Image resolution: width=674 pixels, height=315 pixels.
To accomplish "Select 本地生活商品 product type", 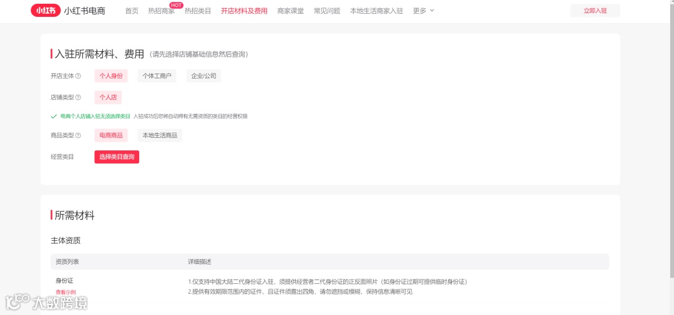I will pos(160,135).
